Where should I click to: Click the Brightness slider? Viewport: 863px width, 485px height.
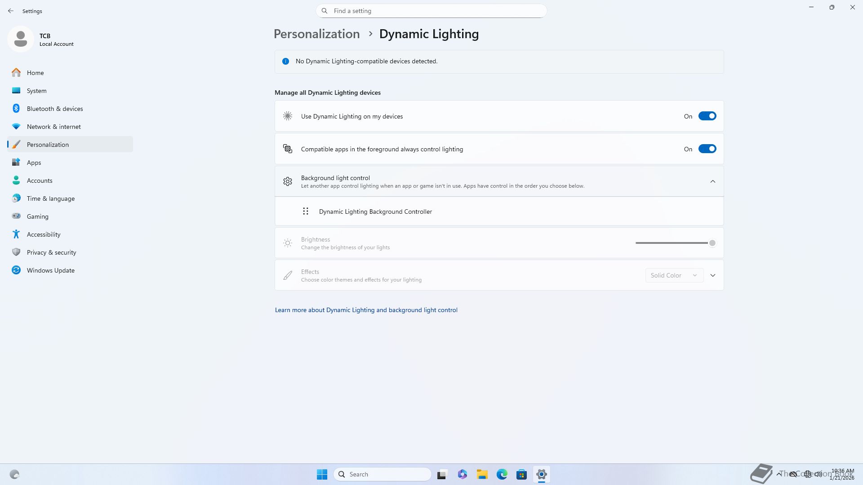pos(673,243)
